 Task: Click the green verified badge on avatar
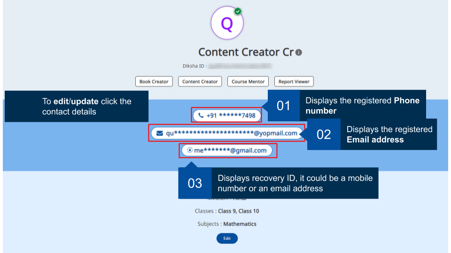238,11
